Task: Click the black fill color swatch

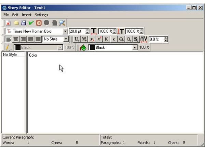Action: 93,47
